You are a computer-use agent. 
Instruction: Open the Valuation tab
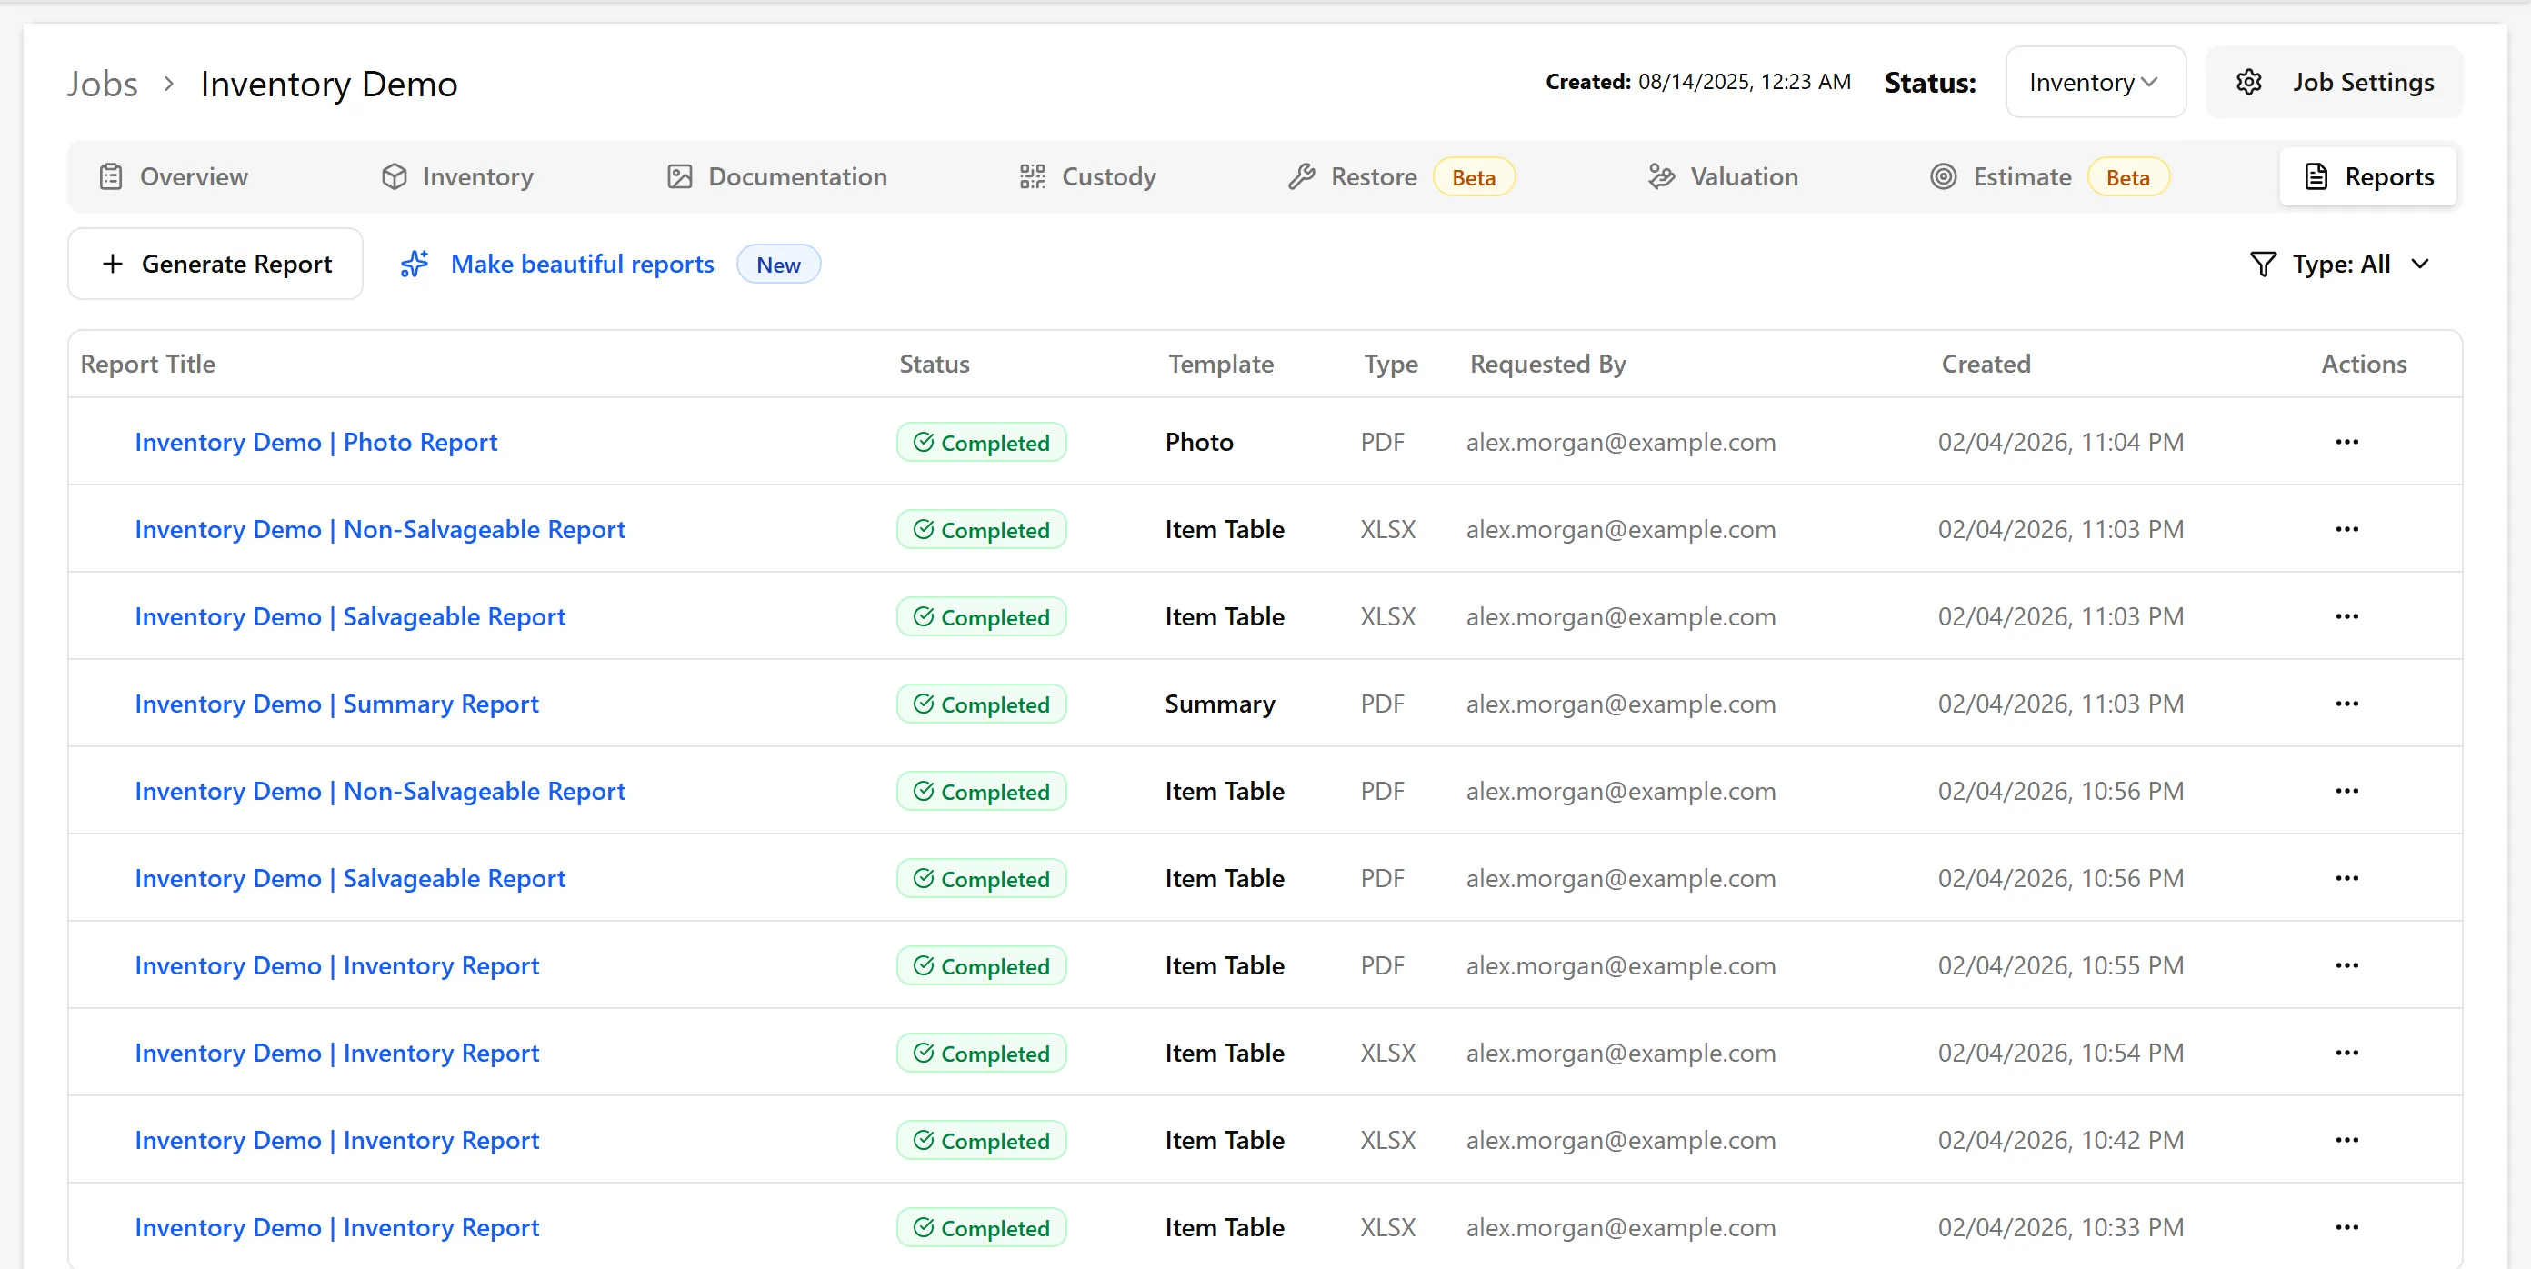tap(1724, 176)
